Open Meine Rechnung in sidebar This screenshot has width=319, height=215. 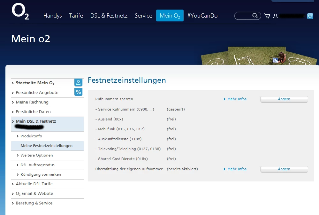[x=32, y=102]
